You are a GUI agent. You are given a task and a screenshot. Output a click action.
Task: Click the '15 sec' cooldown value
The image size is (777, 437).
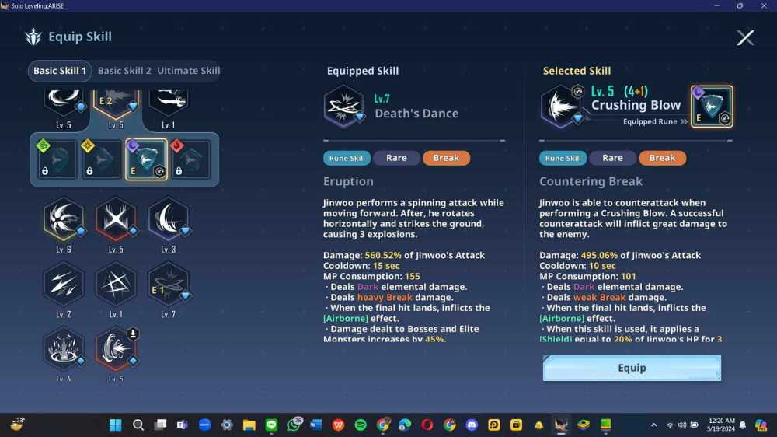coord(386,266)
